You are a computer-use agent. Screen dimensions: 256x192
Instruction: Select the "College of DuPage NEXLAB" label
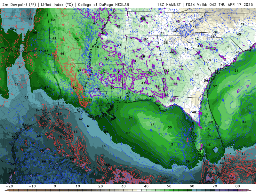(x=103, y=4)
